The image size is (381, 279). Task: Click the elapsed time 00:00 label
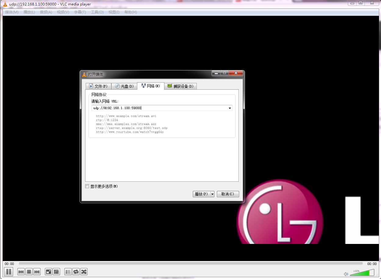click(9, 264)
